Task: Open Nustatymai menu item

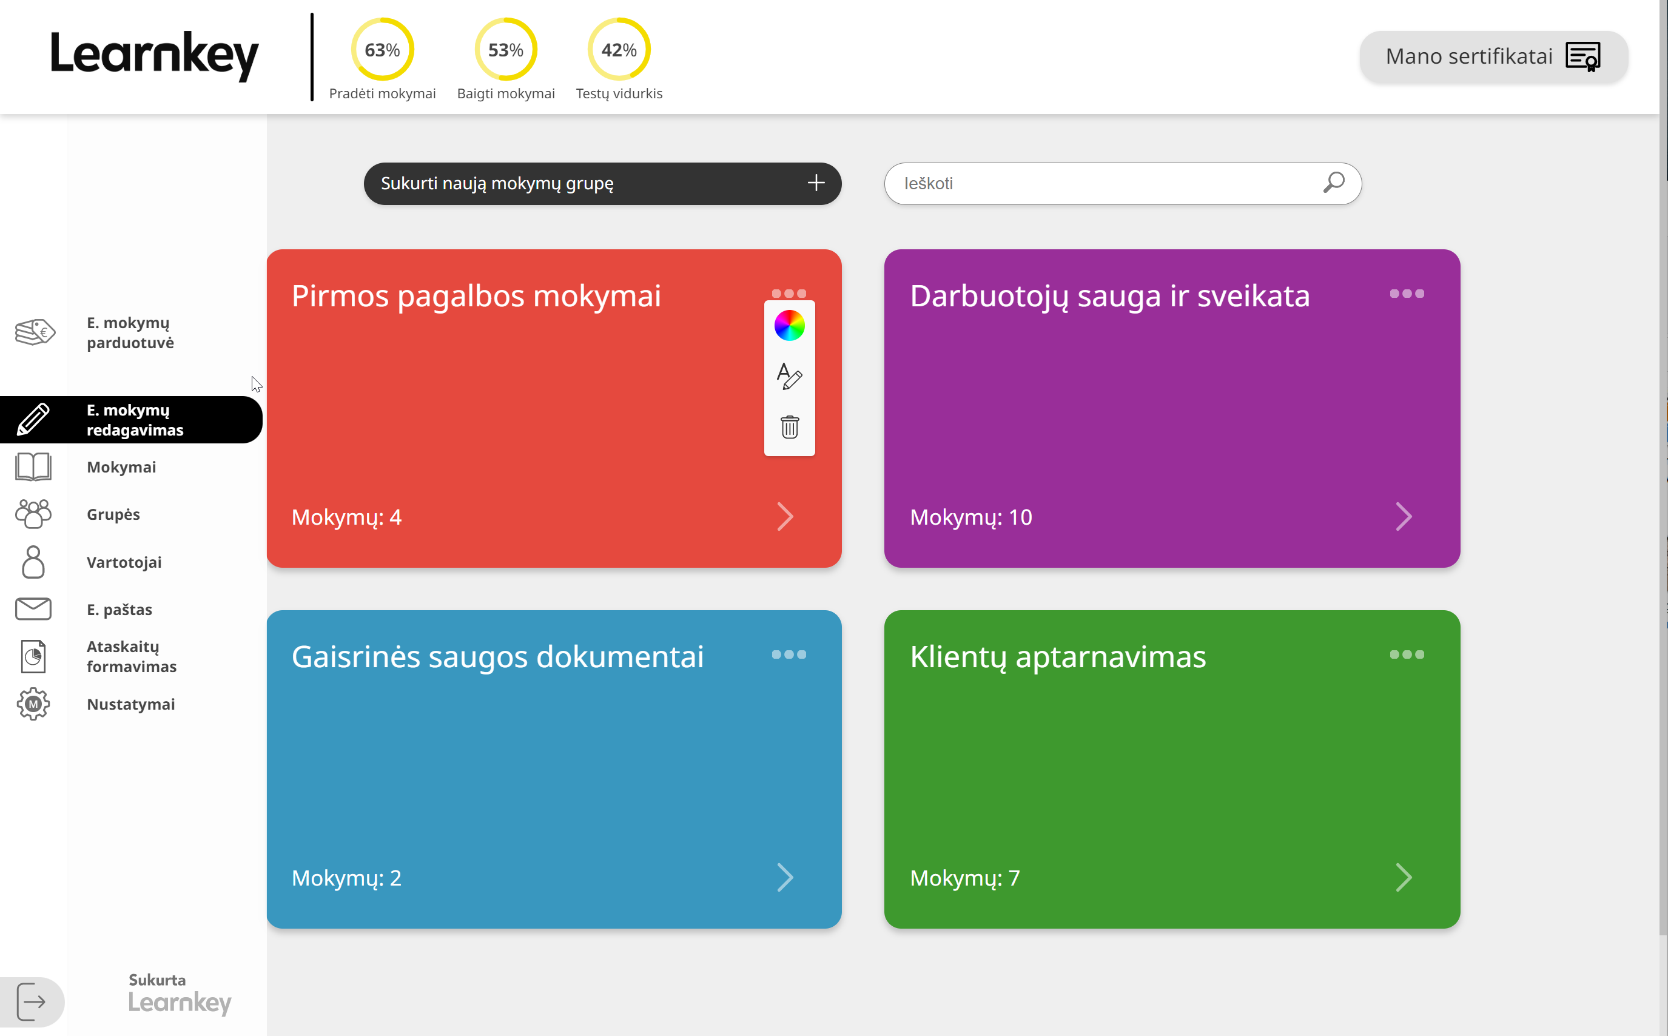Action: (131, 704)
